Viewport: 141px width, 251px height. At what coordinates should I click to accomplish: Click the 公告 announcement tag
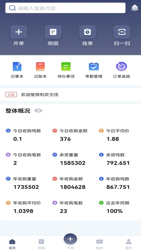coord(11,94)
